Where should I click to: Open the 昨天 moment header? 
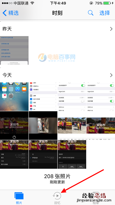coord(57,29)
